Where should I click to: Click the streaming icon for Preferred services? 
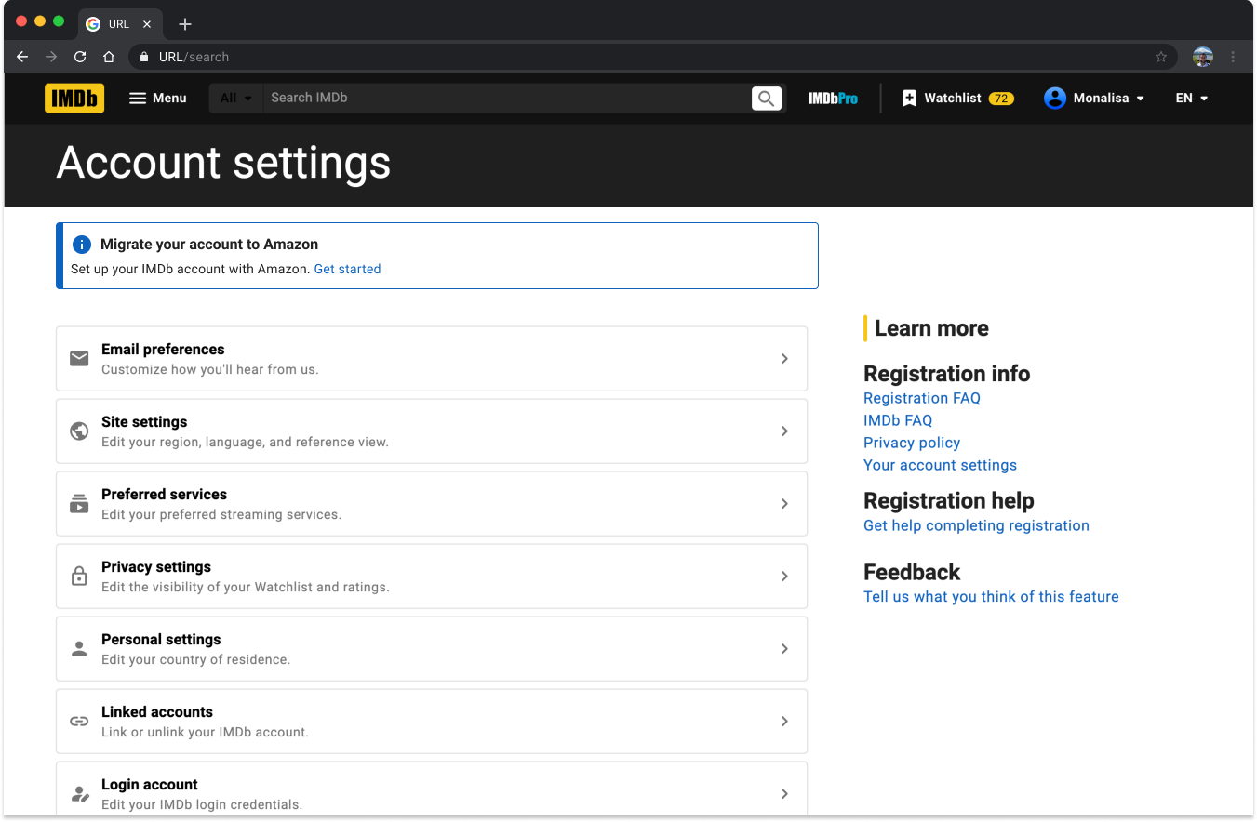pyautogui.click(x=79, y=503)
